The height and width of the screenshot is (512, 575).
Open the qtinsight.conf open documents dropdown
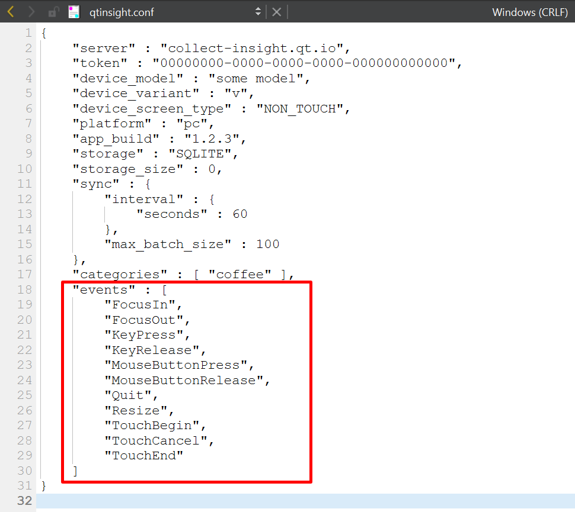(258, 11)
